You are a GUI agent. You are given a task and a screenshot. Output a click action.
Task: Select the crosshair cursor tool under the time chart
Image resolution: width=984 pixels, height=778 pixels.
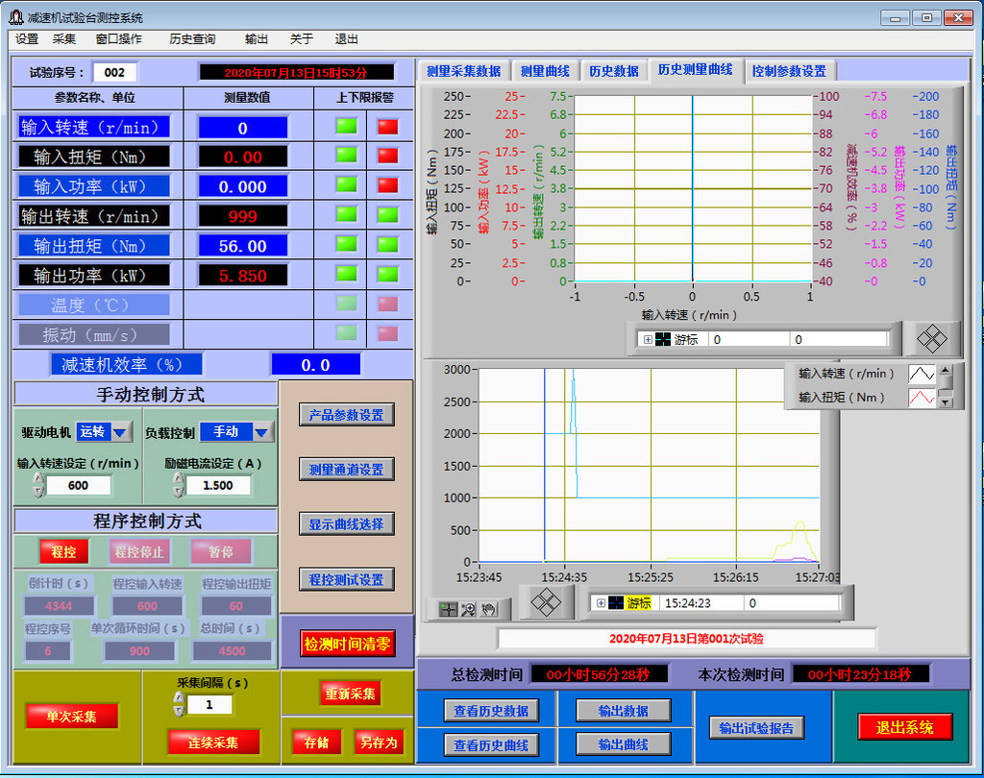(x=448, y=609)
